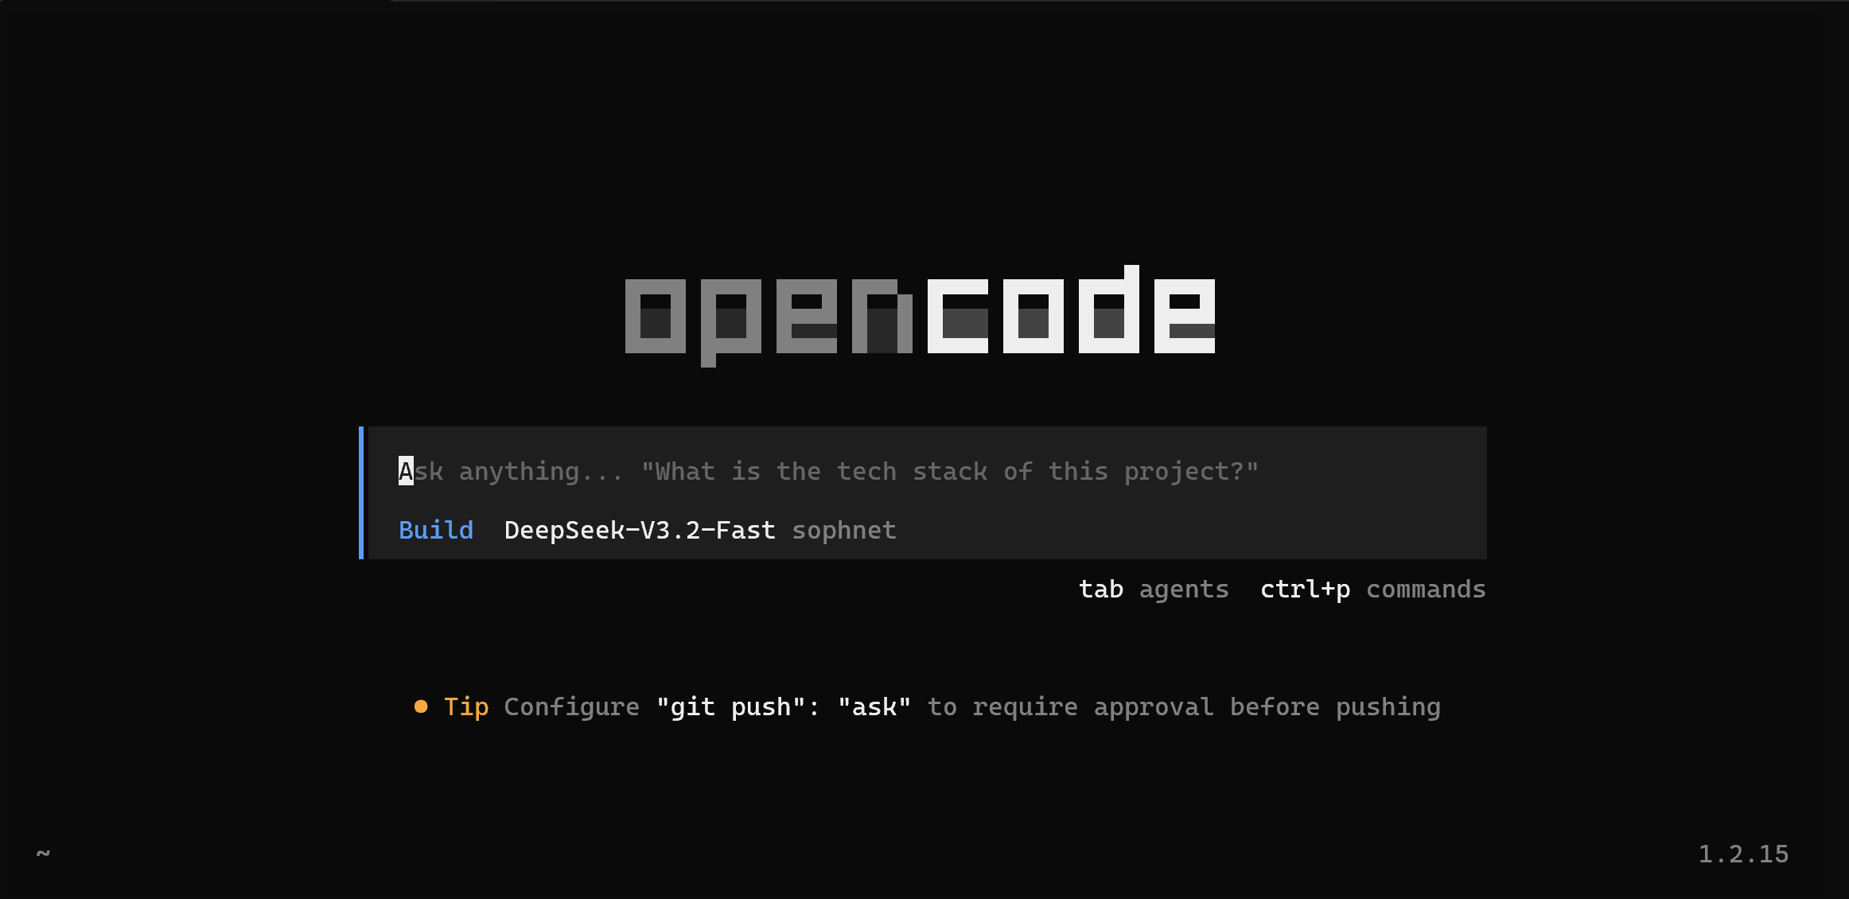
Task: Click the sophnet provider name
Action: coord(844,531)
